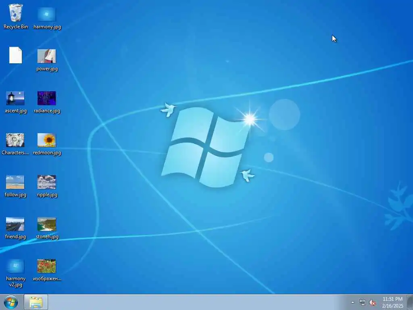Select the power.jpg image file
Viewport: 413px width, 310px height.
pyautogui.click(x=47, y=60)
